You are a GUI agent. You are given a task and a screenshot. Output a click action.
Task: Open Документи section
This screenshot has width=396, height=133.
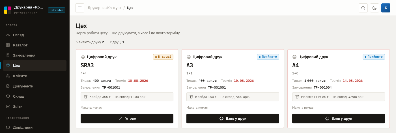point(35,86)
